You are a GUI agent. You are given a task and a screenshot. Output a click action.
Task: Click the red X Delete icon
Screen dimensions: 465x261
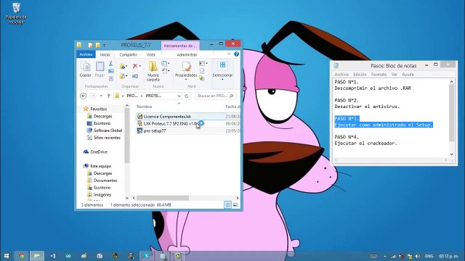tap(135, 66)
